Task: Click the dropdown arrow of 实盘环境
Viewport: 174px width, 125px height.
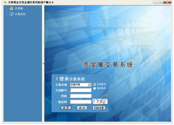Action: [89, 85]
